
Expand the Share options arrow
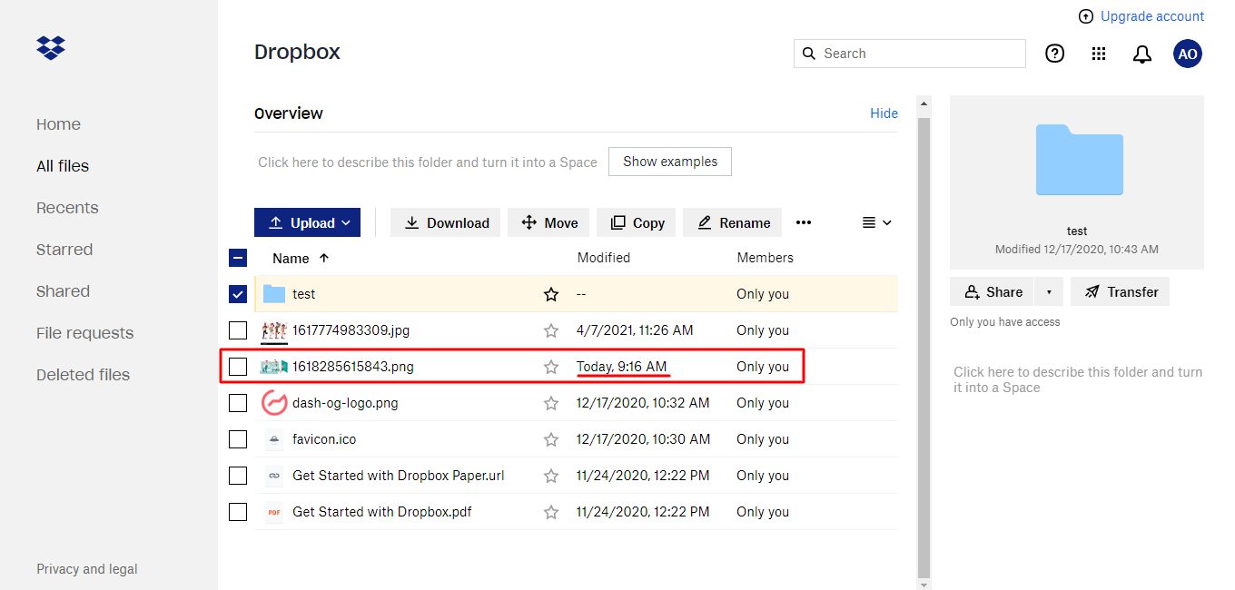pyautogui.click(x=1049, y=292)
